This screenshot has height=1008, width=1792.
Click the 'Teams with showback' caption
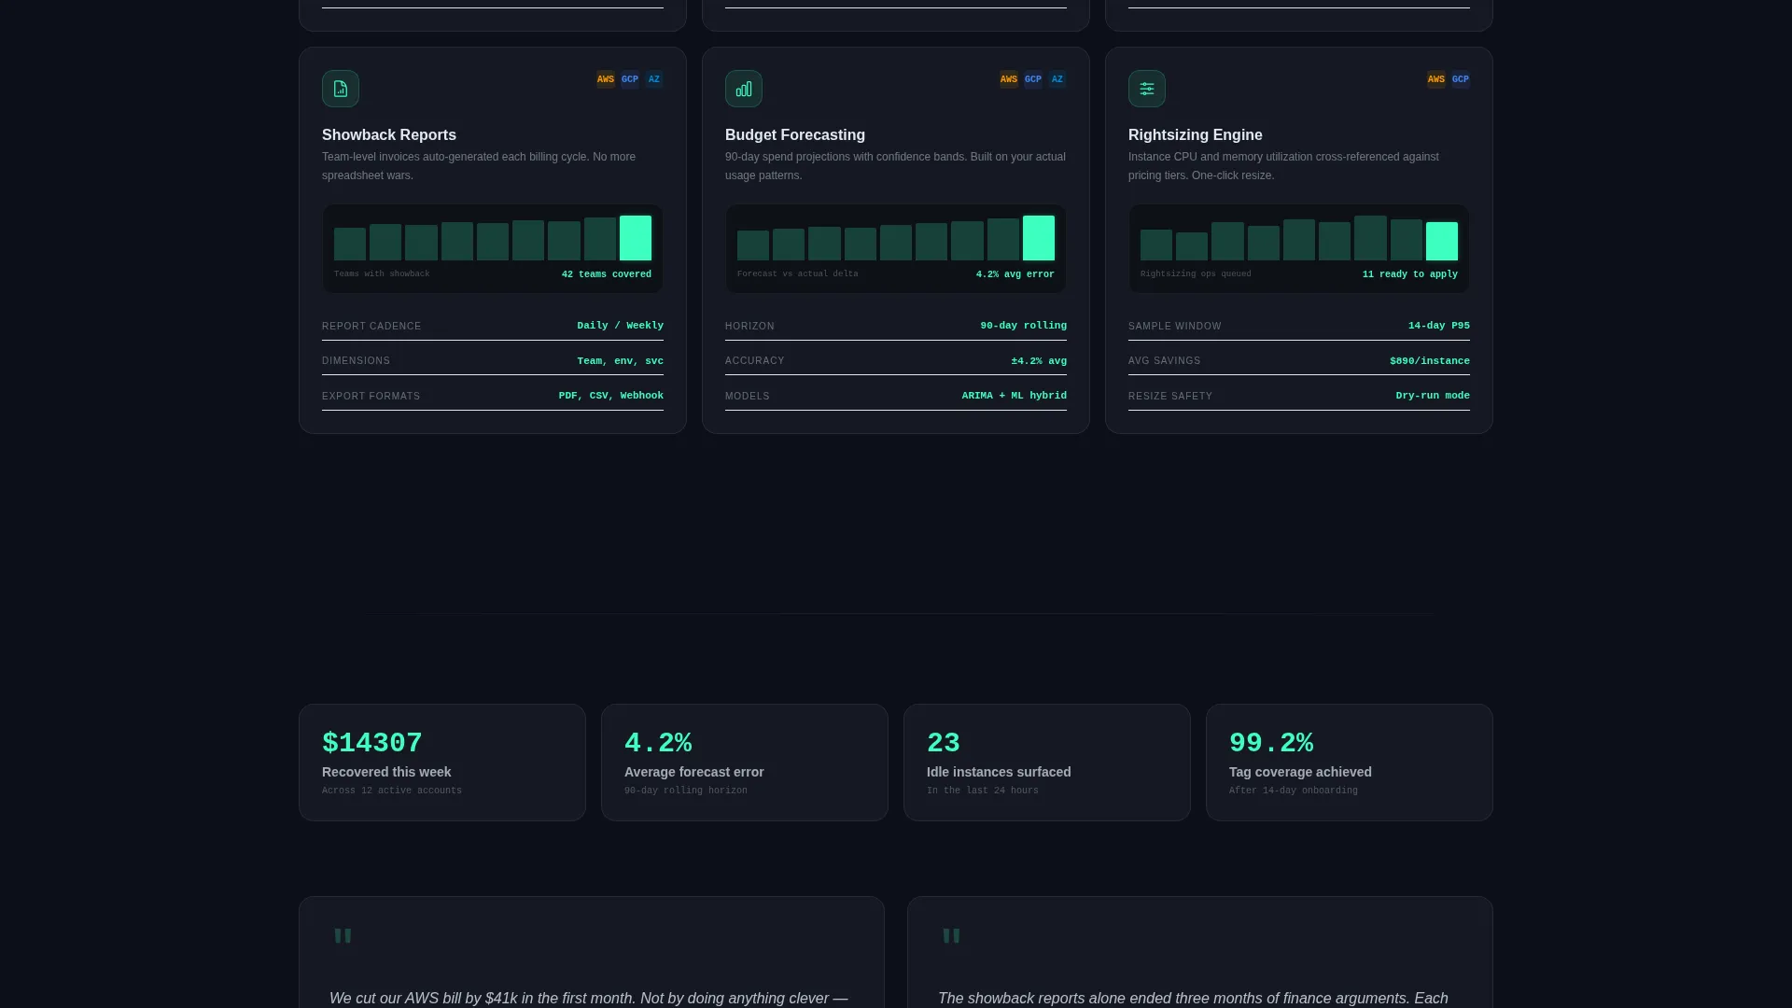pyautogui.click(x=382, y=274)
